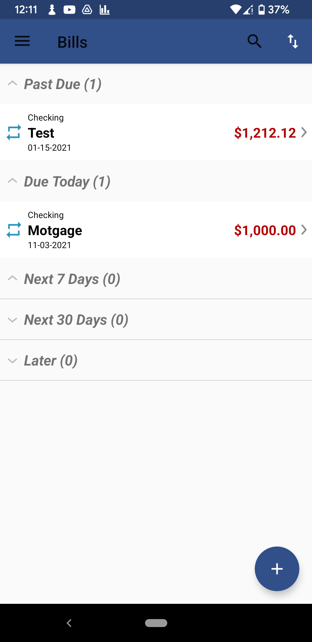Open Test bill details chevron

[x=304, y=132]
